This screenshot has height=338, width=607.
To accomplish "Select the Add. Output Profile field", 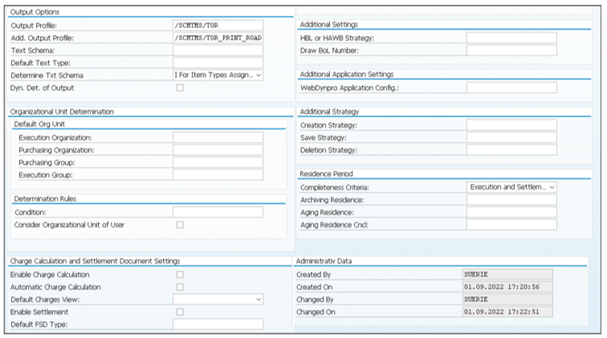I will pos(218,38).
